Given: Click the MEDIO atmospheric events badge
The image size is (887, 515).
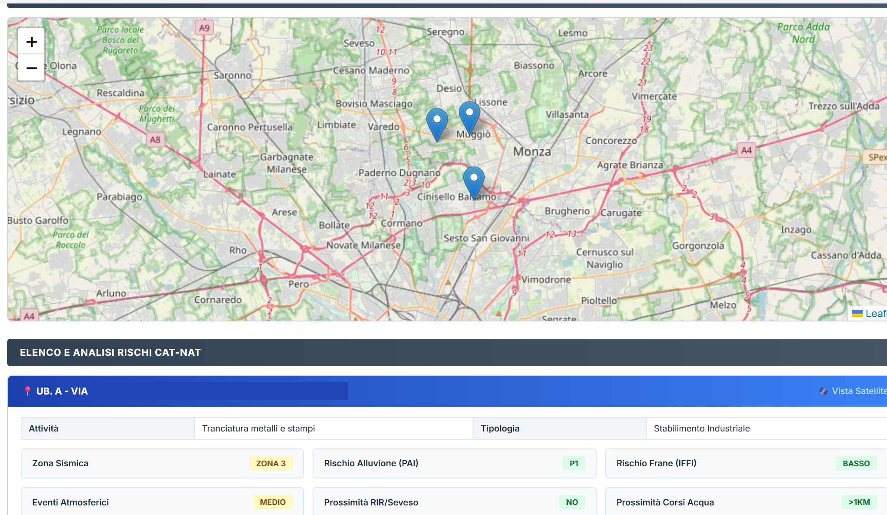Looking at the screenshot, I should tap(273, 502).
